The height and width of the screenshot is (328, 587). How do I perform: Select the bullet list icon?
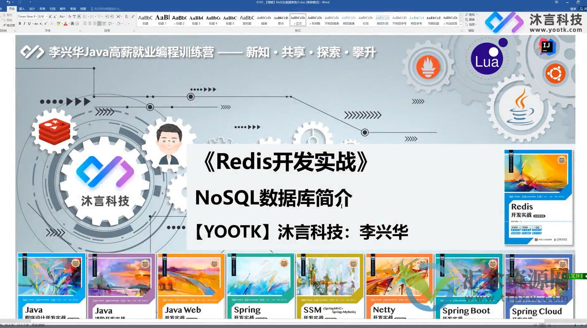pos(85,17)
